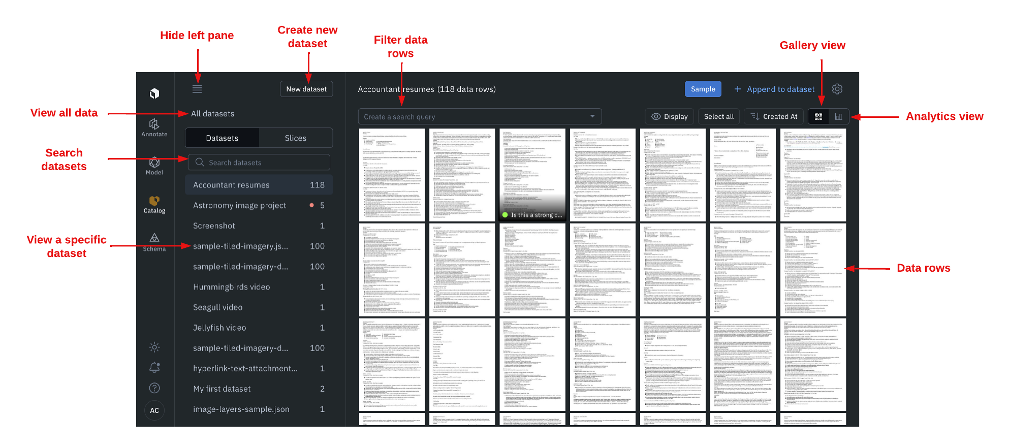The width and height of the screenshot is (1009, 447).
Task: Select the sample-tiled-imagery.js... dataset
Action: [x=259, y=246]
